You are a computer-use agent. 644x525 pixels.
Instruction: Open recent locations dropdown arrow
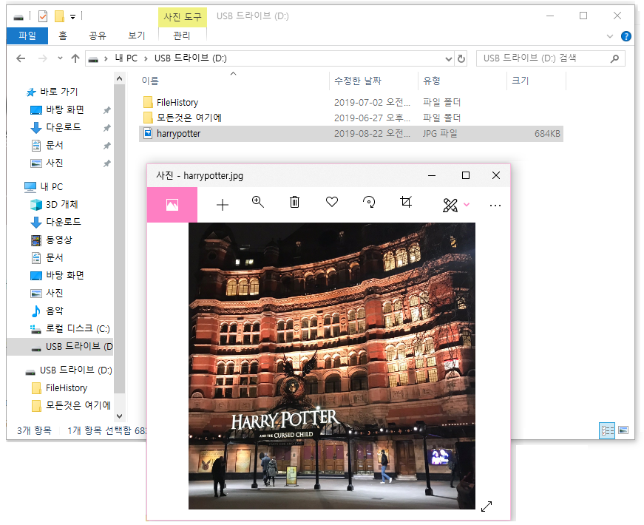coord(60,58)
